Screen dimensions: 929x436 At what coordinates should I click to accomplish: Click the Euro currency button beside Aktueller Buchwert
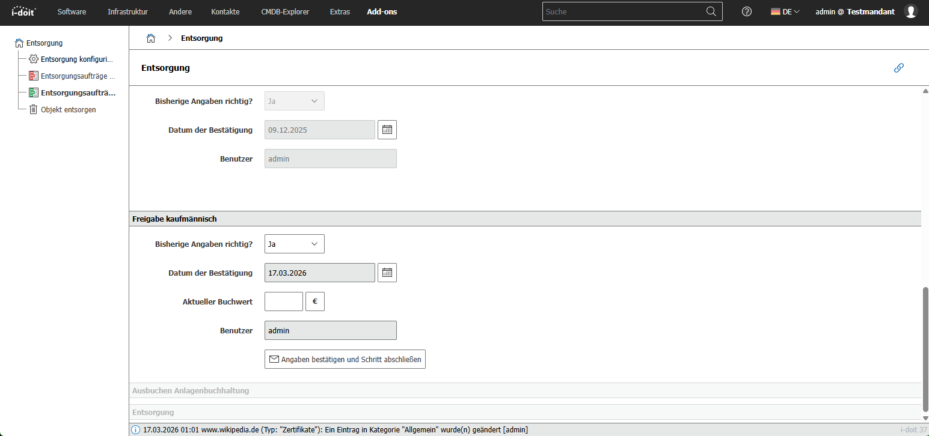[x=315, y=301]
